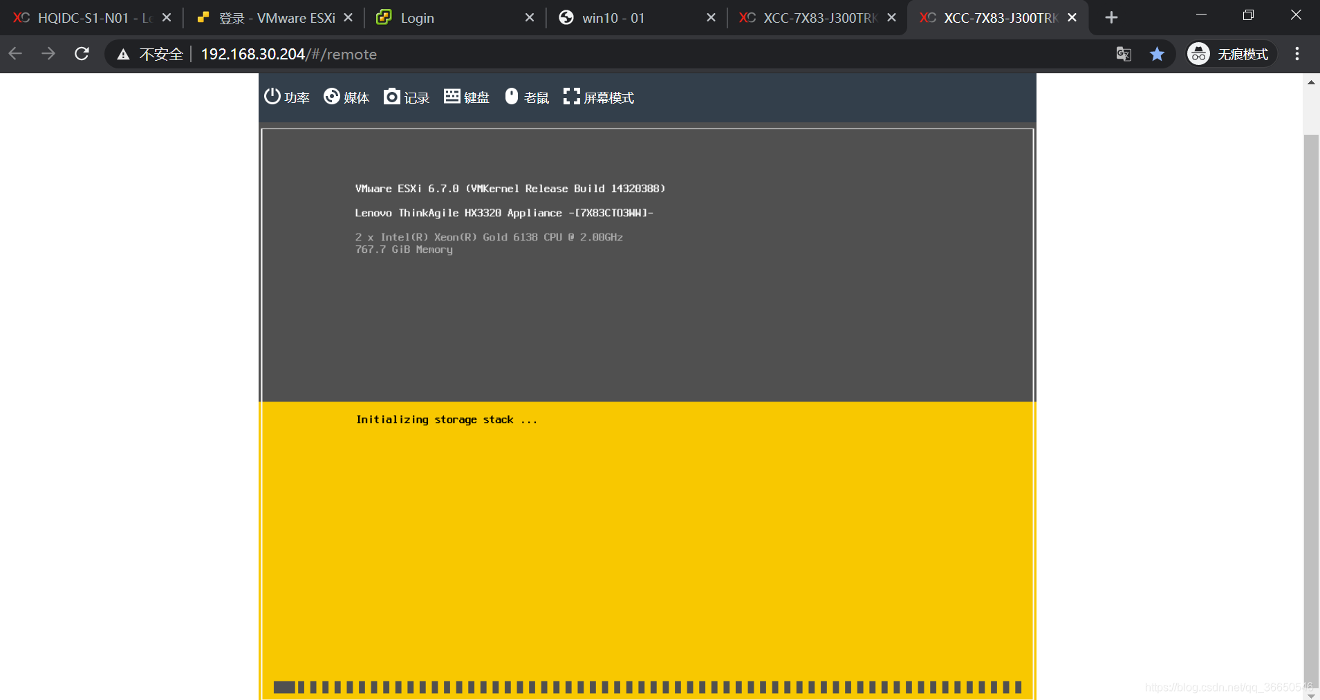1320x700 pixels.
Task: Close the win10 - 01 tab
Action: [711, 18]
